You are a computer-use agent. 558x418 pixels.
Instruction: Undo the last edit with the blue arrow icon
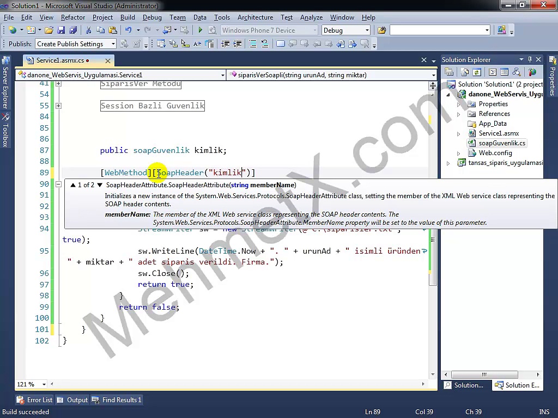(x=128, y=30)
